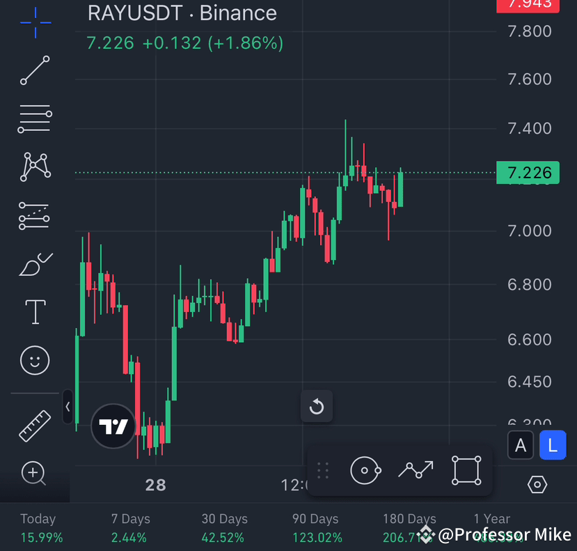Select the Brush drawing tool

coord(35,263)
